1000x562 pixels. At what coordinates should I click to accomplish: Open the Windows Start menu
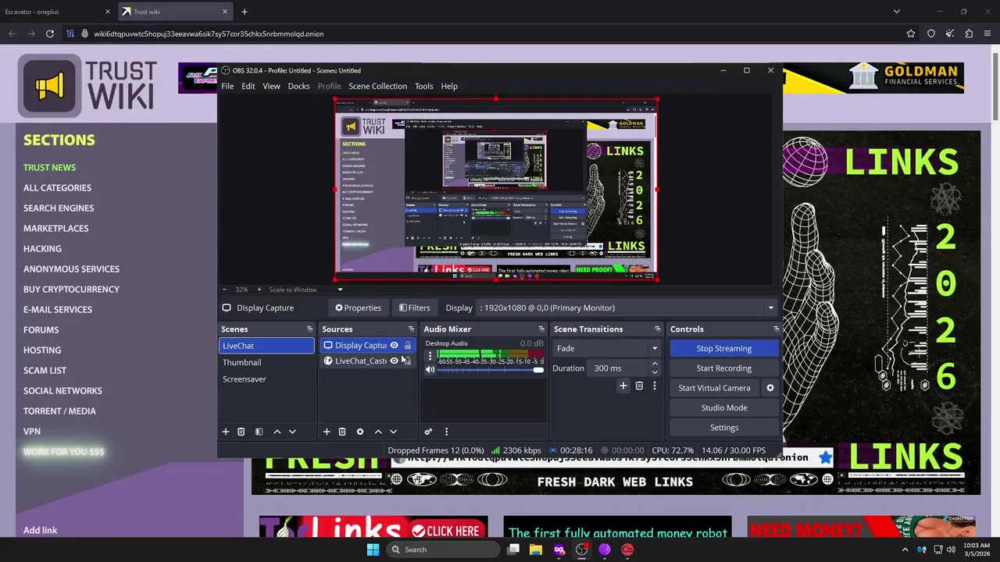(x=373, y=550)
